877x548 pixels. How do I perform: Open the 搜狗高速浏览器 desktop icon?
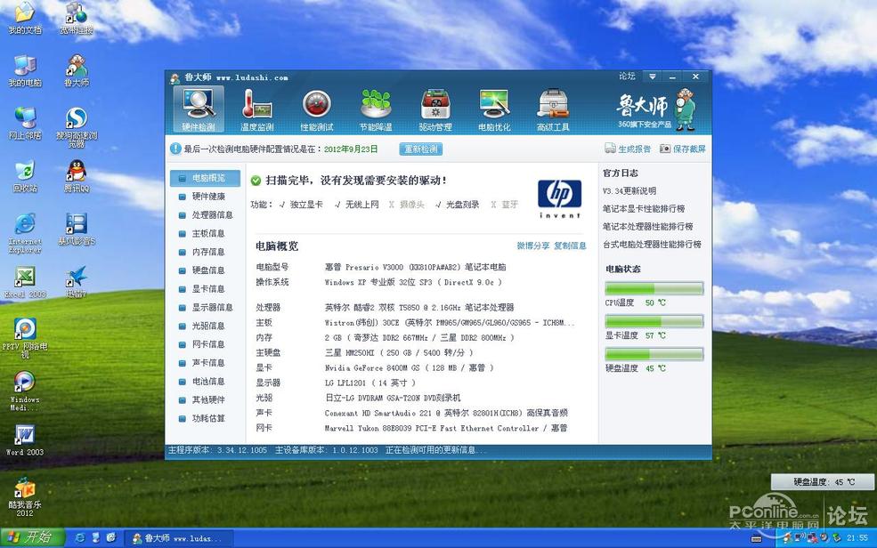point(77,127)
